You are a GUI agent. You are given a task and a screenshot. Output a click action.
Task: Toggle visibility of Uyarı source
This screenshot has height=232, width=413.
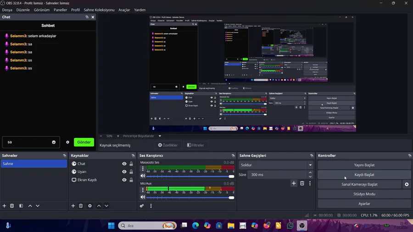click(x=124, y=172)
